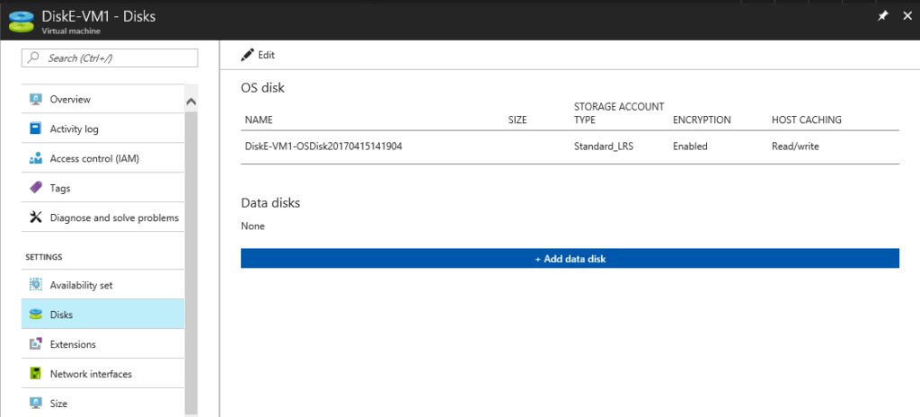Select the Disks menu item
This screenshot has width=920, height=417.
pyautogui.click(x=102, y=315)
